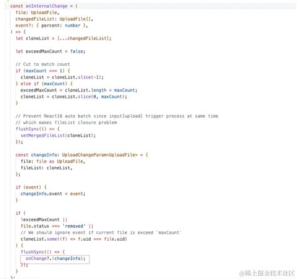Click the changeInfo.event assignment
The width and height of the screenshot is (297, 279).
click(53, 194)
